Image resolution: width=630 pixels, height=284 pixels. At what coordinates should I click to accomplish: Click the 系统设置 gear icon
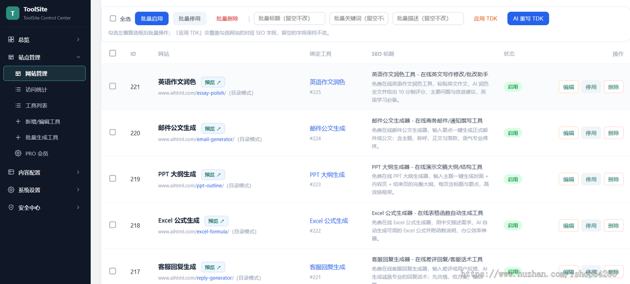(x=11, y=190)
